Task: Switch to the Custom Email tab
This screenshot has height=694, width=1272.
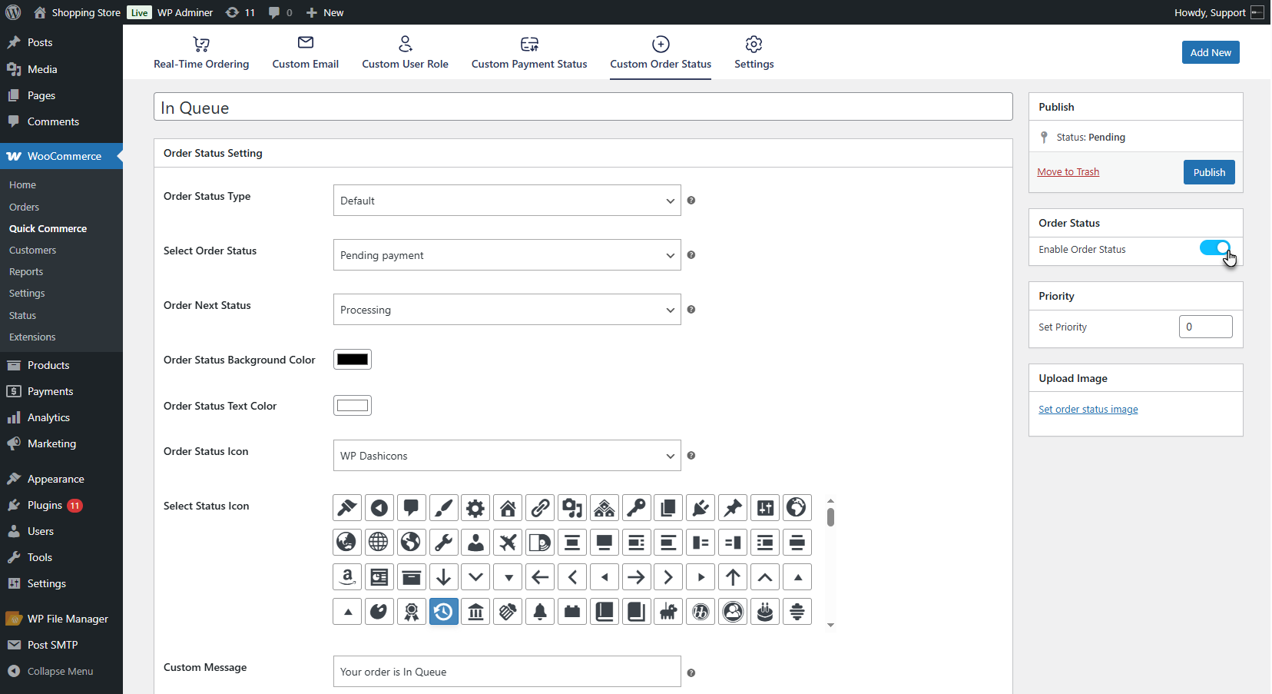Action: (x=305, y=52)
